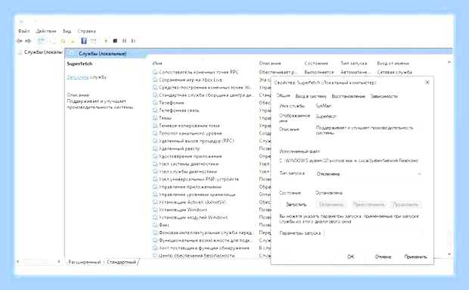Switch to the Восстановление tab
Viewport: 469px width, 290px height.
point(349,96)
